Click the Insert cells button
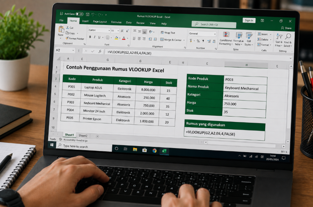The image size is (313, 207). [264, 34]
